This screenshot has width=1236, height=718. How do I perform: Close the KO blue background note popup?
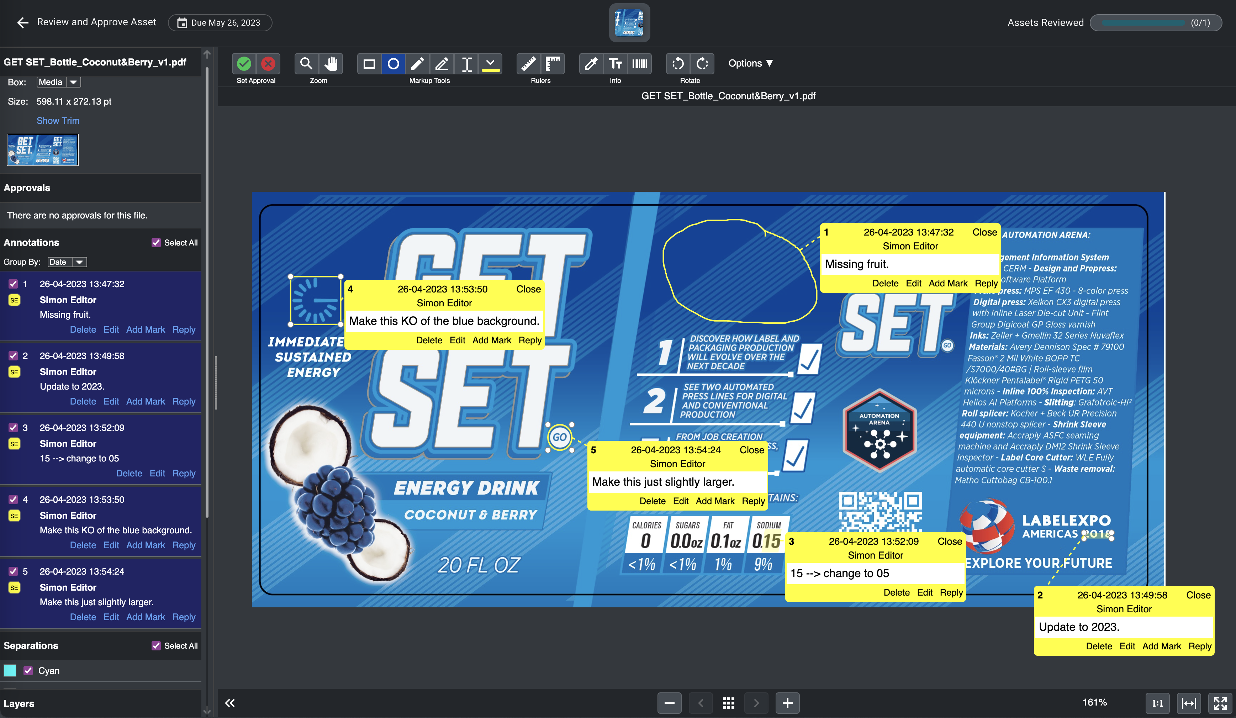click(528, 289)
